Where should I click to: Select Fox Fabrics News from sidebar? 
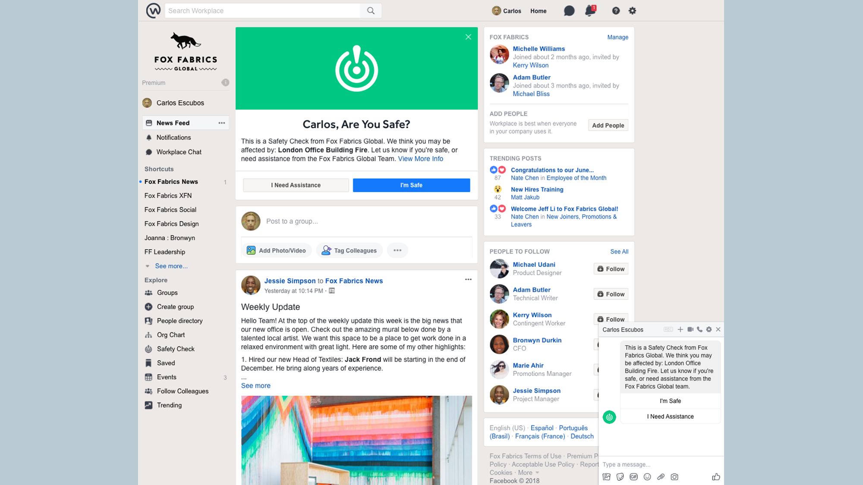pyautogui.click(x=171, y=181)
